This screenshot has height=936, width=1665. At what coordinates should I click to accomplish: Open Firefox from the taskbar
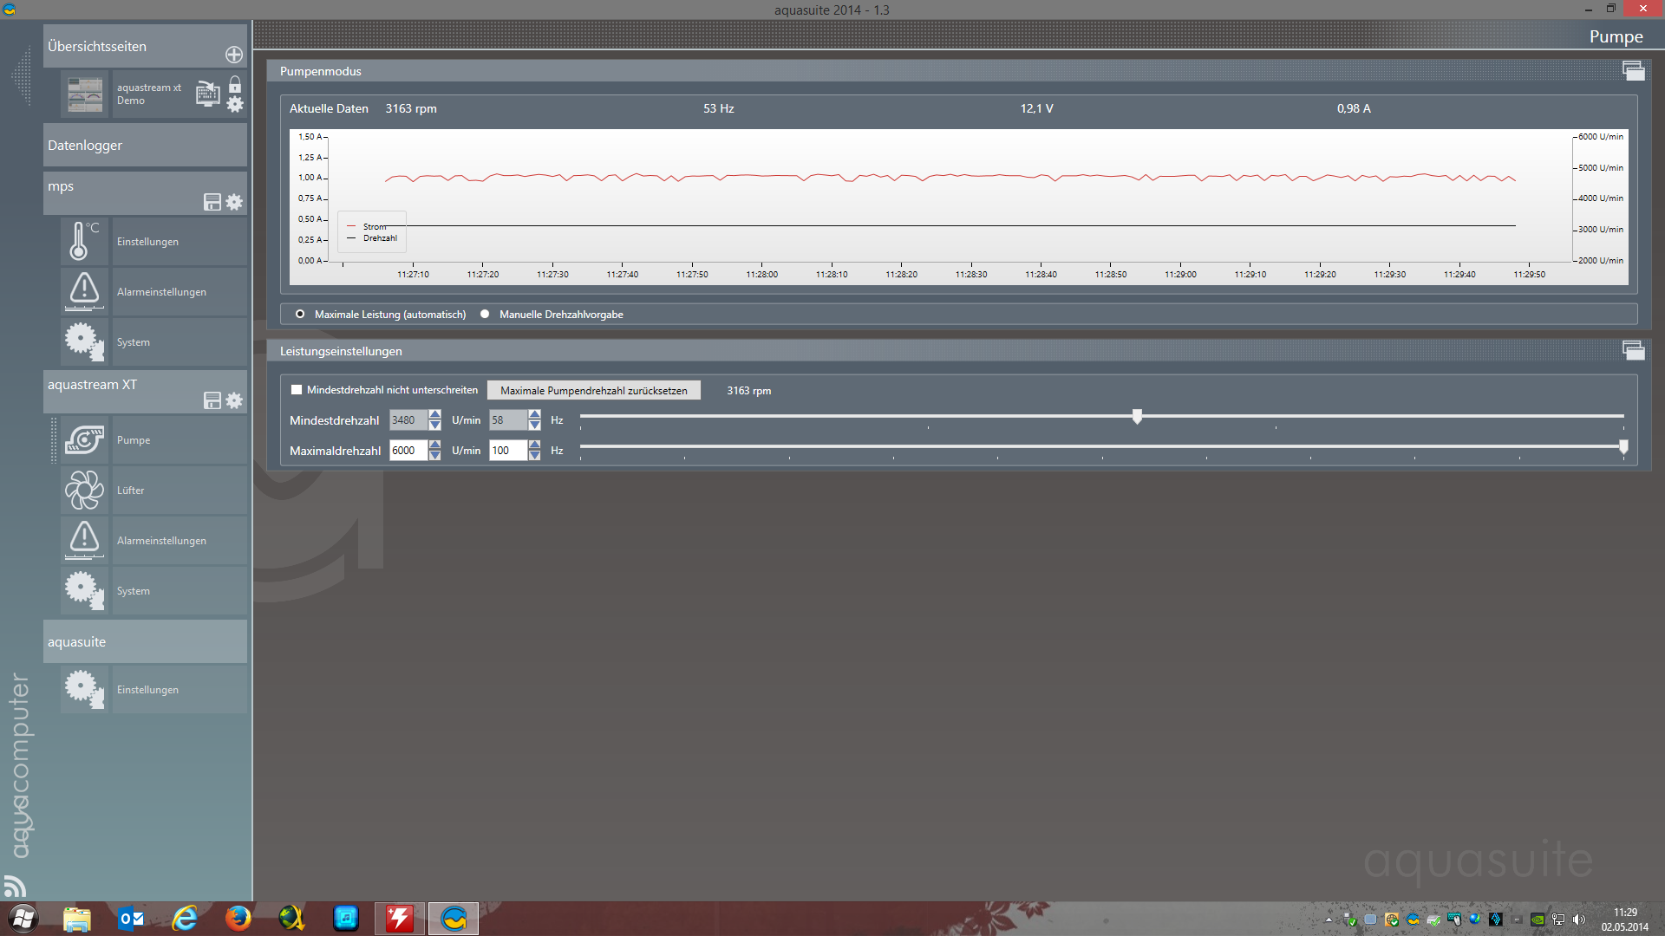[238, 918]
